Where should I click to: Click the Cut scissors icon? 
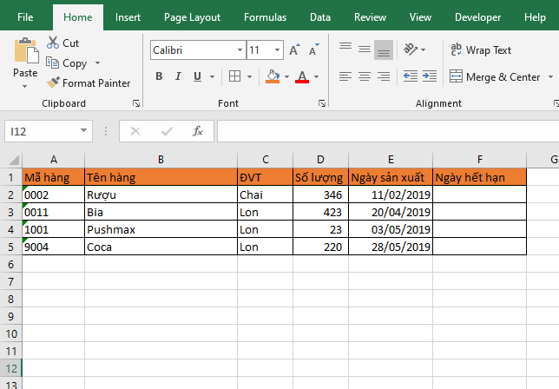pos(53,43)
